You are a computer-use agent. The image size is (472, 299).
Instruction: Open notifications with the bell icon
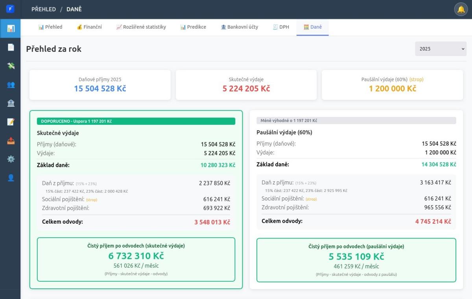click(x=461, y=9)
